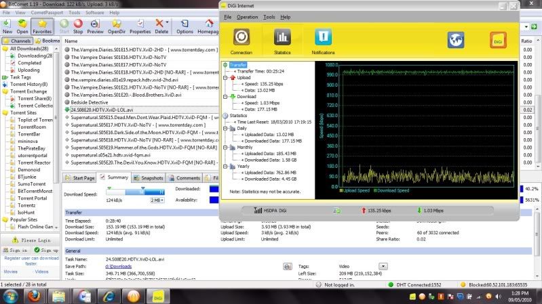Click the Sign in link
The width and height of the screenshot is (542, 304).
pos(16,250)
